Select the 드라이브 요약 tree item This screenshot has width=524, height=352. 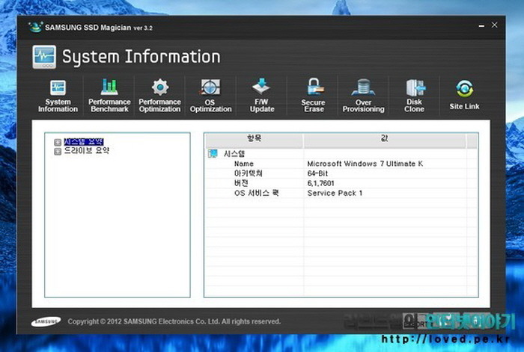[87, 150]
